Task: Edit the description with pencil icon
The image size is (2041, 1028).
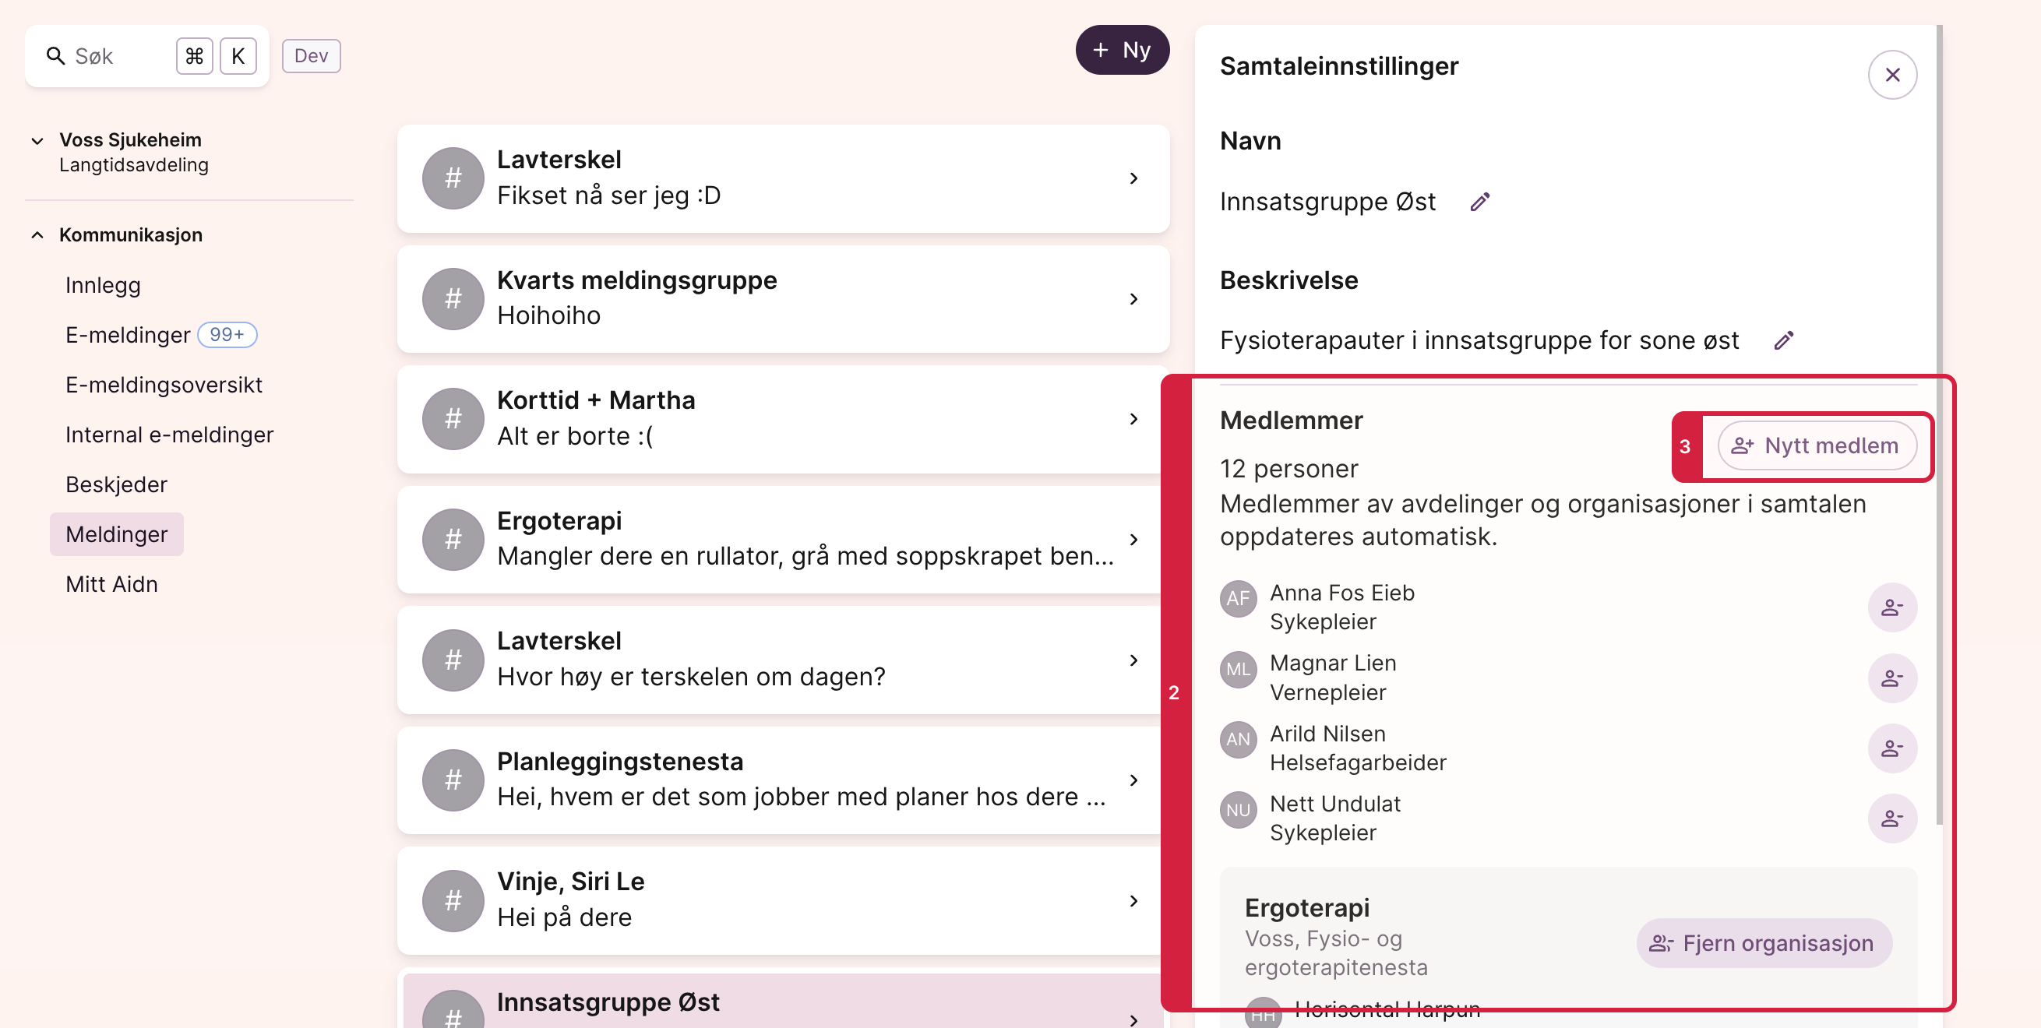Action: point(1783,340)
